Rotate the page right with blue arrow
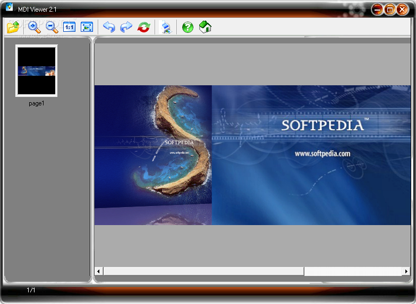This screenshot has height=304, width=416. (126, 27)
